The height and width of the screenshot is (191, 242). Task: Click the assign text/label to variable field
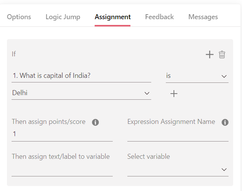click(62, 170)
